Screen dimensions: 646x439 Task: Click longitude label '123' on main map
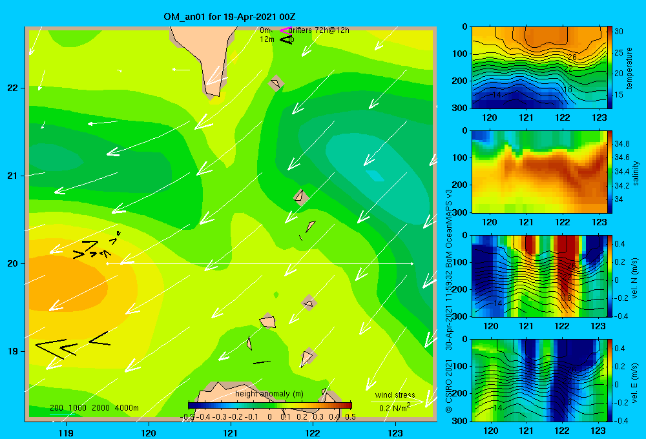tap(395, 433)
